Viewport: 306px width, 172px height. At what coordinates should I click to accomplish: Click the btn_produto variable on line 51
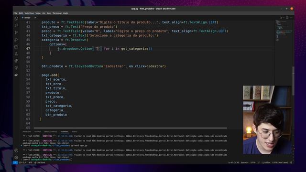52,66
